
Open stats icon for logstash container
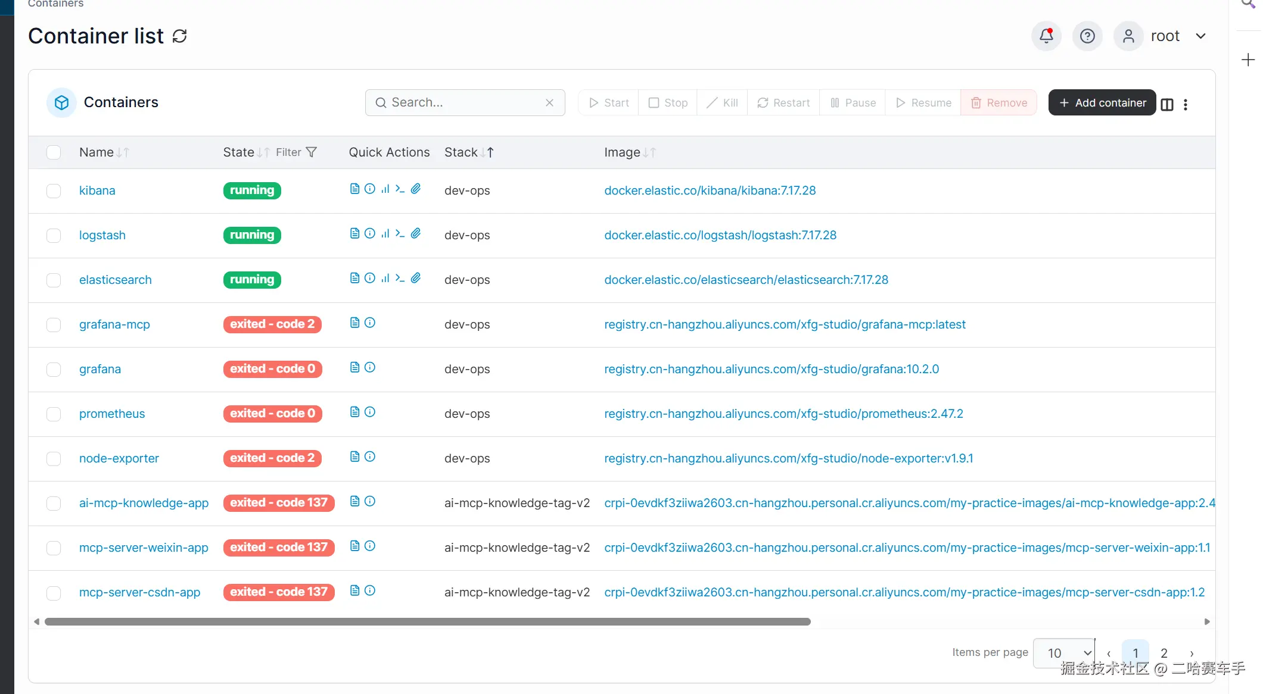385,233
